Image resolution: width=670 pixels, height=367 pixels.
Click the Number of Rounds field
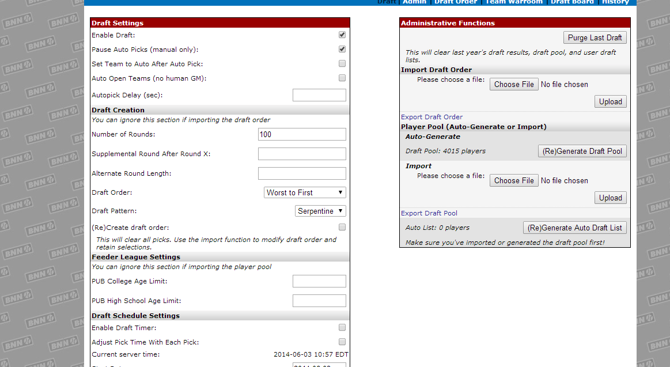[302, 134]
